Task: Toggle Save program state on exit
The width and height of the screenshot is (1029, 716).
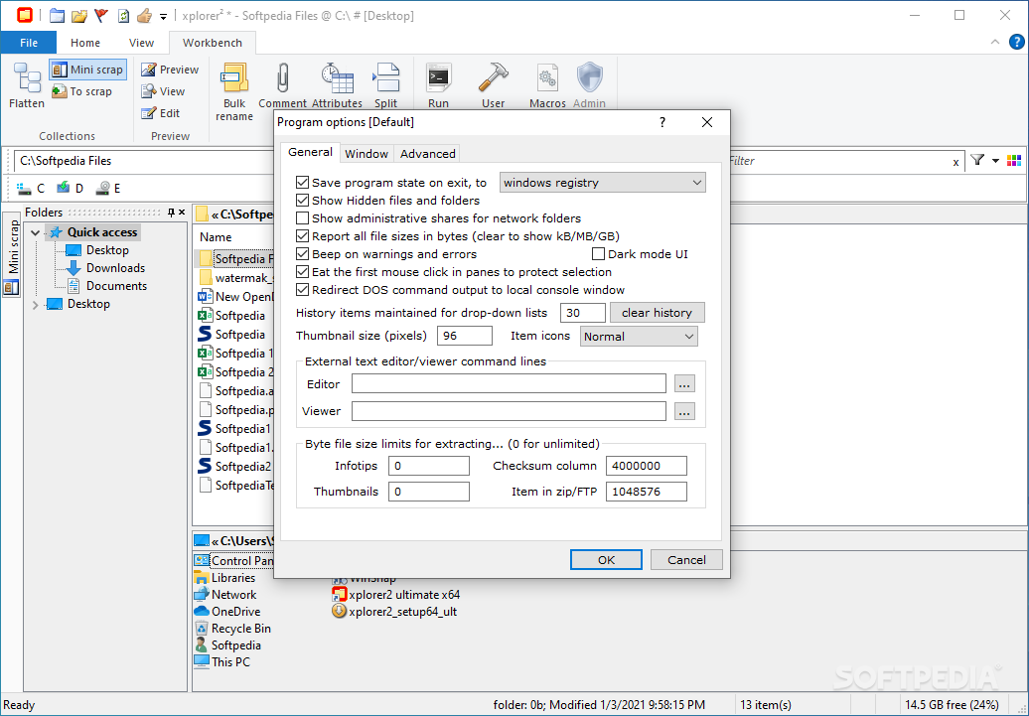Action: point(303,183)
